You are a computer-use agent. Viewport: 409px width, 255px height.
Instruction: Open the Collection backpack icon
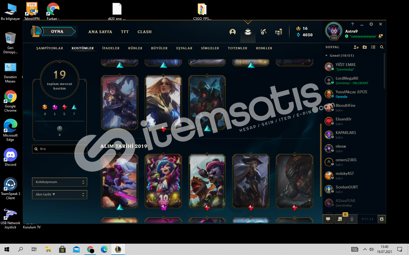pyautogui.click(x=248, y=32)
